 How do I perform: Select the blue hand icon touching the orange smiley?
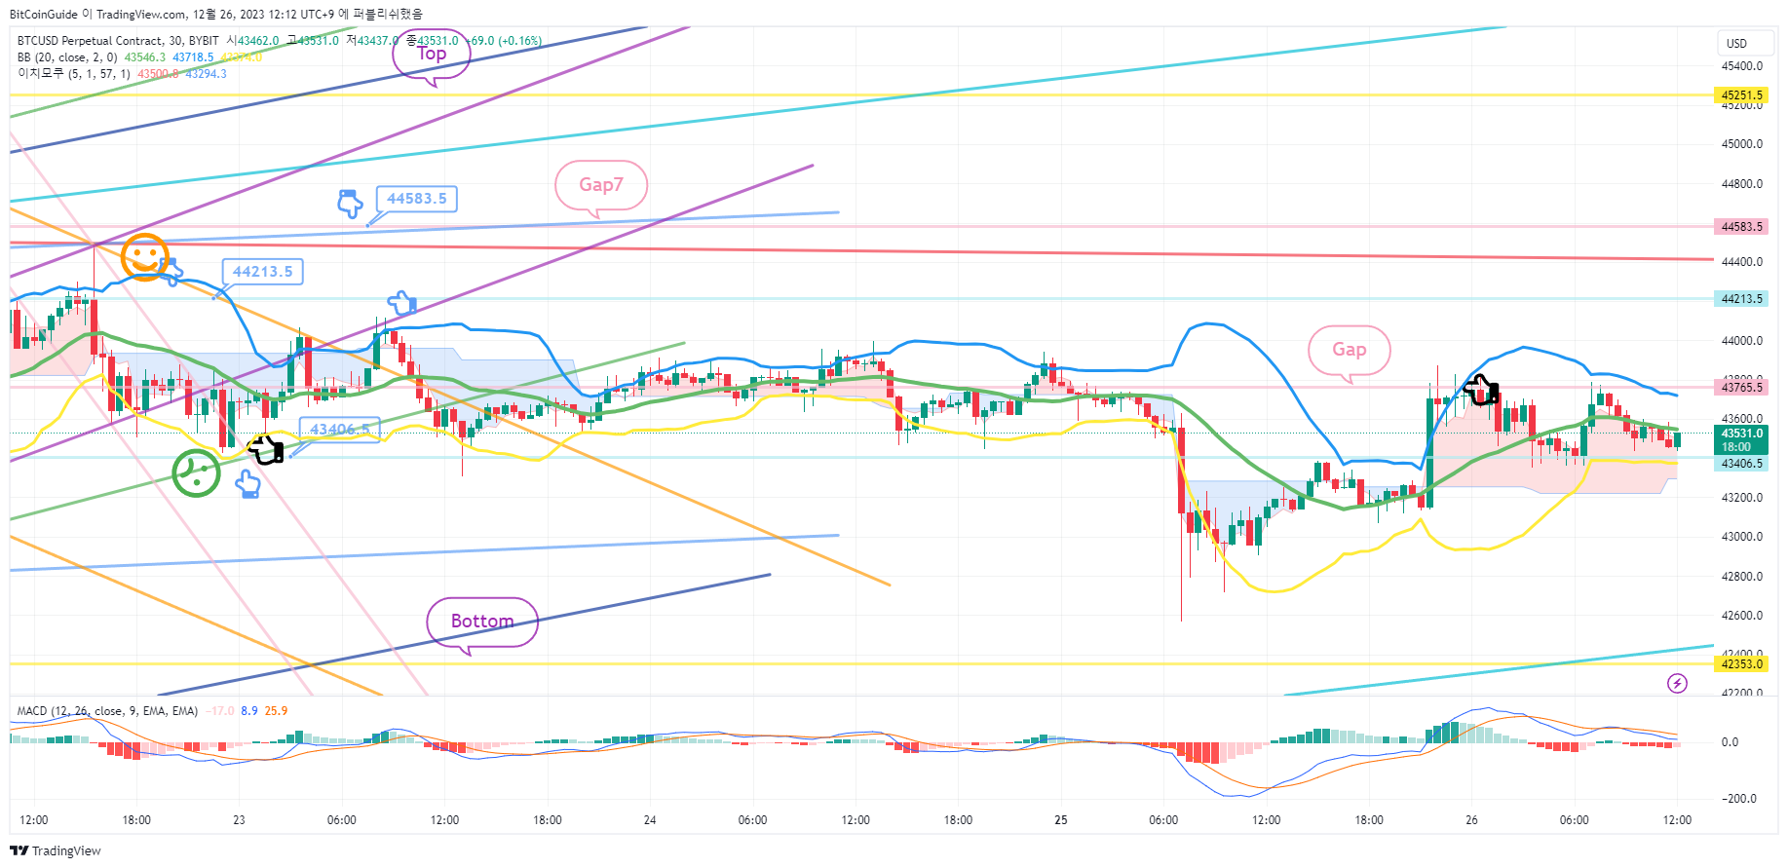[x=171, y=272]
